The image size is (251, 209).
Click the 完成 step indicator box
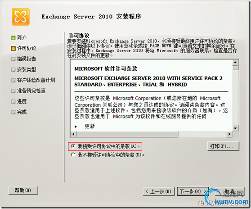click(x=13, y=112)
